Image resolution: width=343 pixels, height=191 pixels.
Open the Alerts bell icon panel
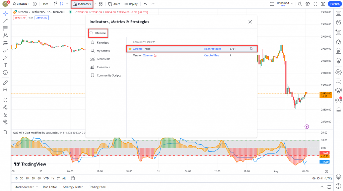(338, 109)
